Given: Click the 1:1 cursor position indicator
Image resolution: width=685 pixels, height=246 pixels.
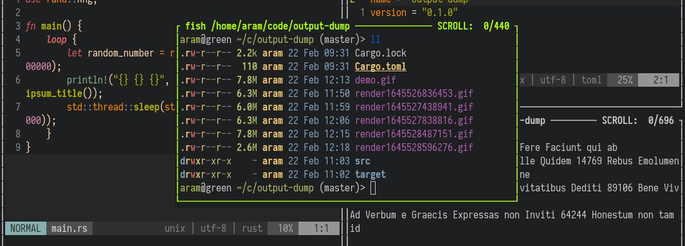Looking at the screenshot, I should coord(321,228).
